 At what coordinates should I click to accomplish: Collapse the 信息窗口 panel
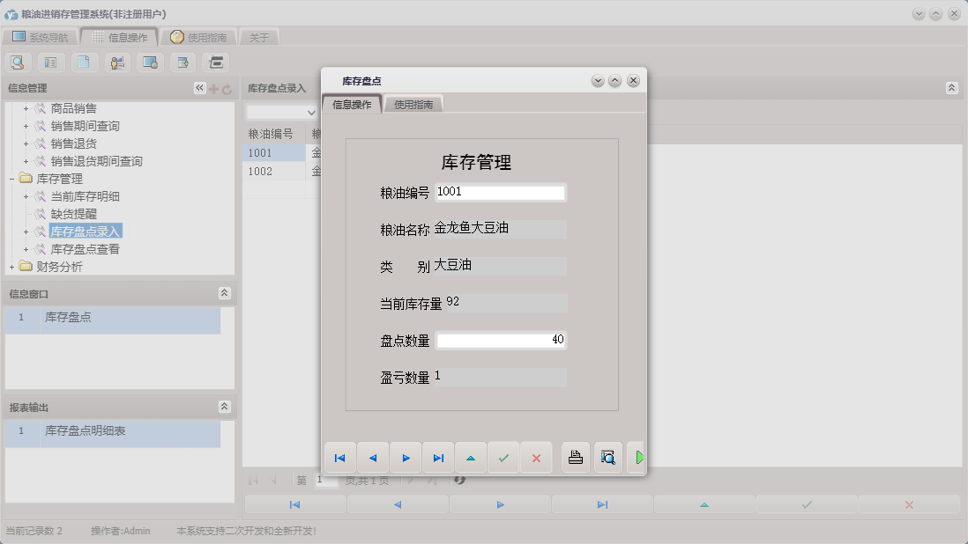click(x=225, y=293)
